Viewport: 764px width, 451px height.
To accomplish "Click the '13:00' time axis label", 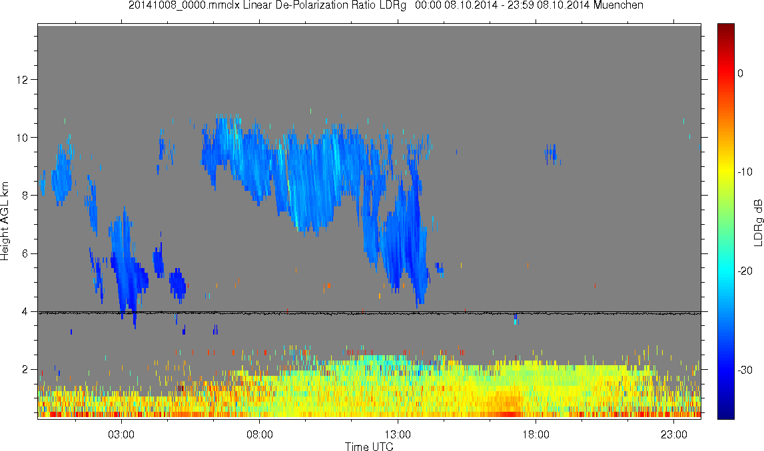I will click(398, 434).
